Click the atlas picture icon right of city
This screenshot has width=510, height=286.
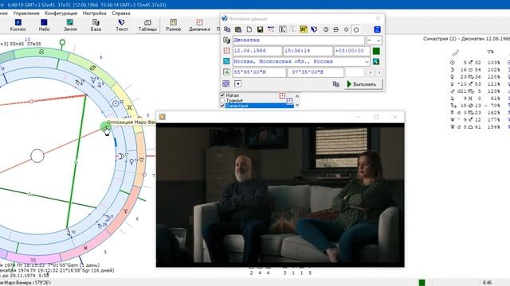point(376,61)
